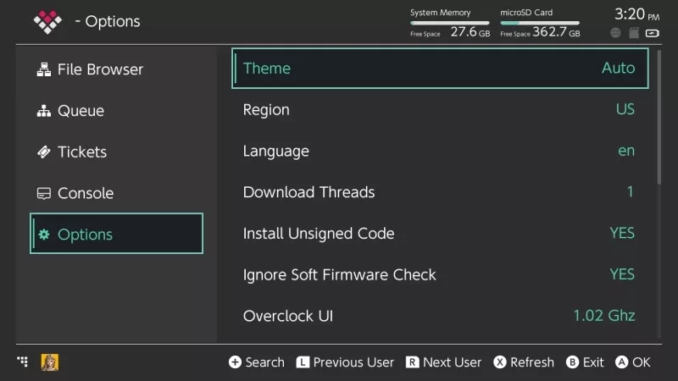The image size is (678, 381).
Task: Click the battery status icon
Action: [652, 33]
